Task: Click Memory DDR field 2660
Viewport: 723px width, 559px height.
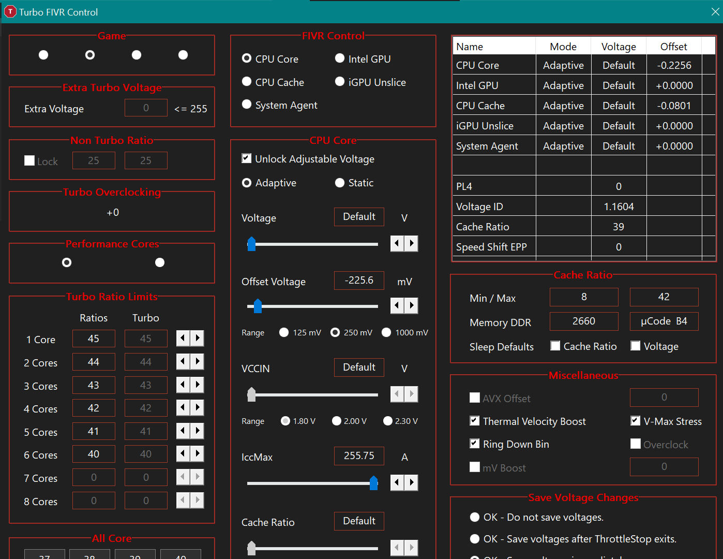Action: (584, 321)
